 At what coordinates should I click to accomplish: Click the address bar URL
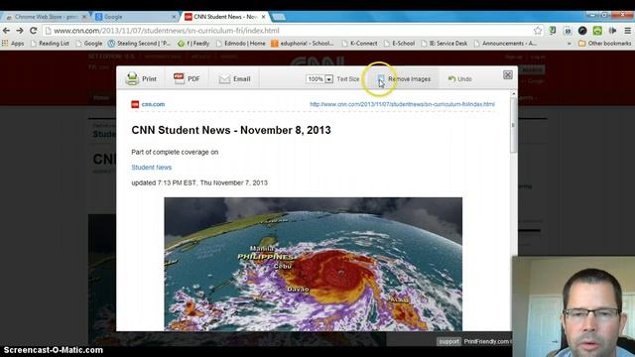167,31
